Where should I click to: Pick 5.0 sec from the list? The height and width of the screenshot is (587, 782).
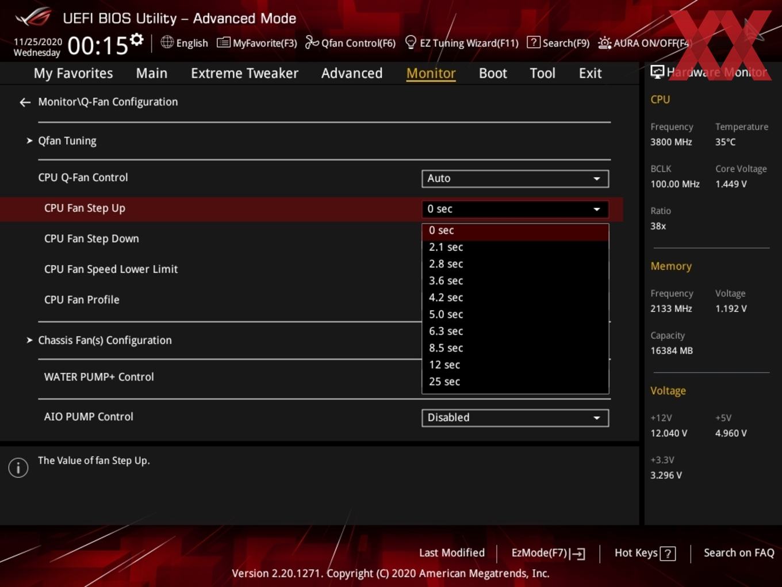[x=515, y=314]
